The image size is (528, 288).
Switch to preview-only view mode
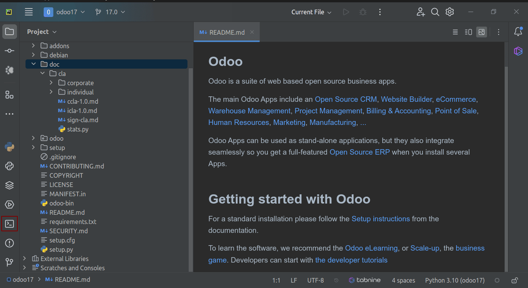482,32
